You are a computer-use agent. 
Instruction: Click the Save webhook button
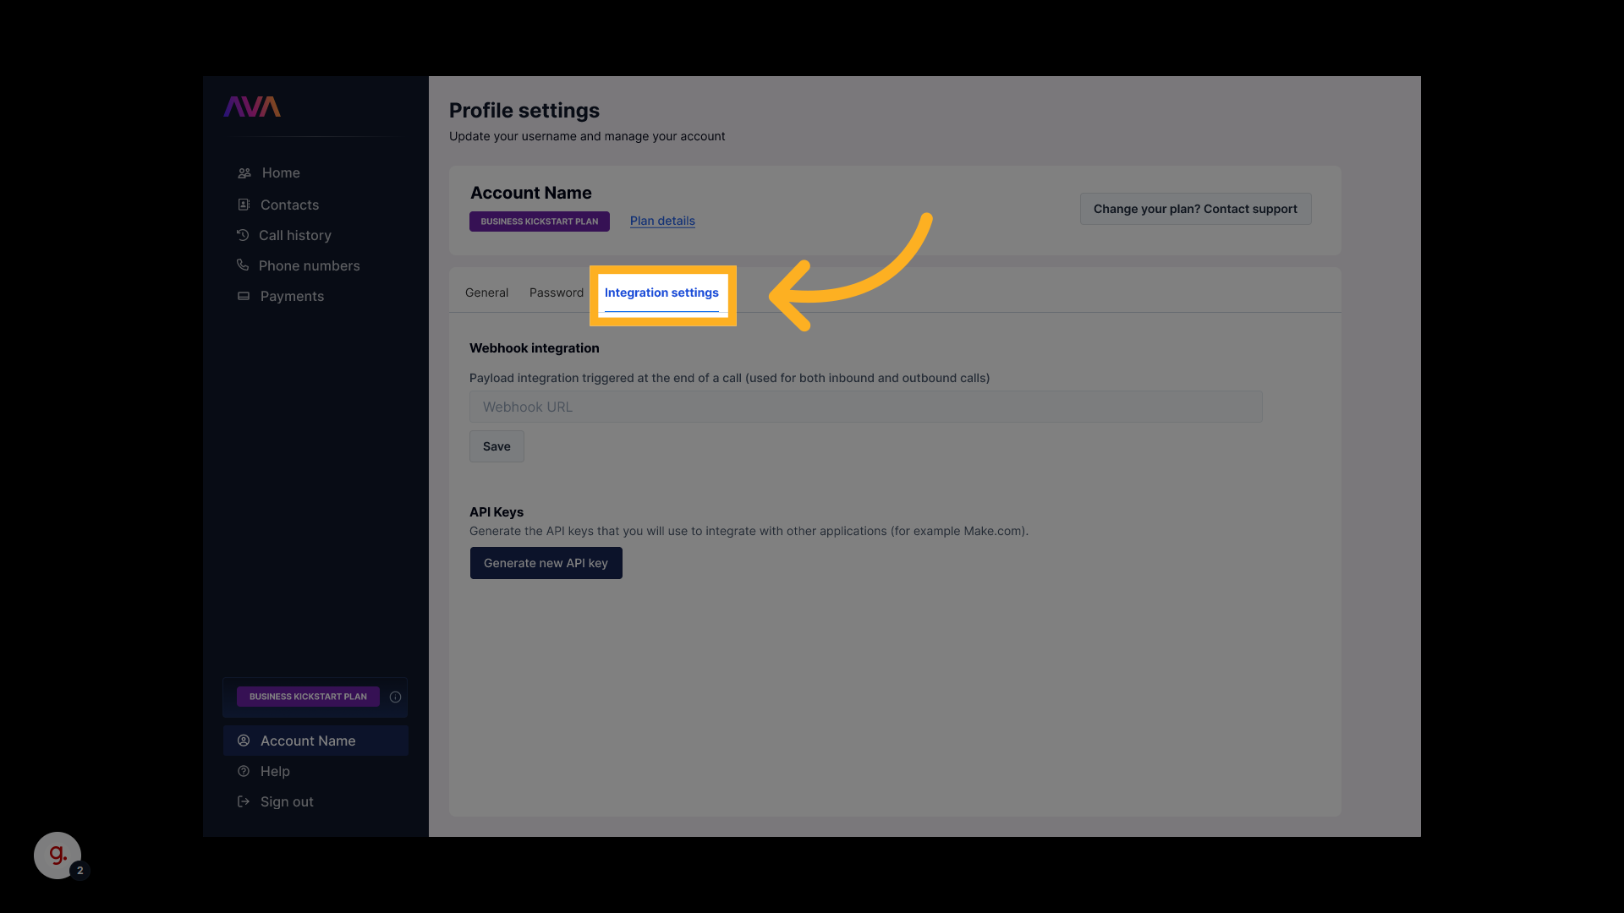click(x=497, y=446)
